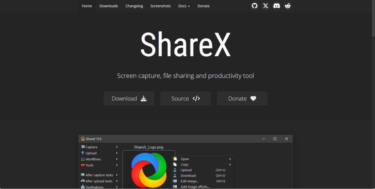Click the download tray icon in Download button
Screen dimensions: 375x189
coord(144,98)
